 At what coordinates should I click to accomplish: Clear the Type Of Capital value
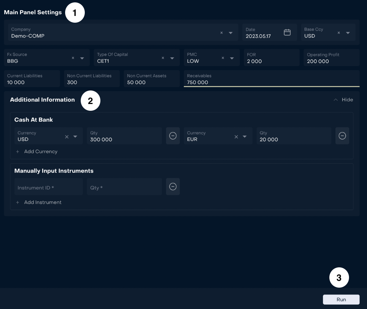coord(163,58)
